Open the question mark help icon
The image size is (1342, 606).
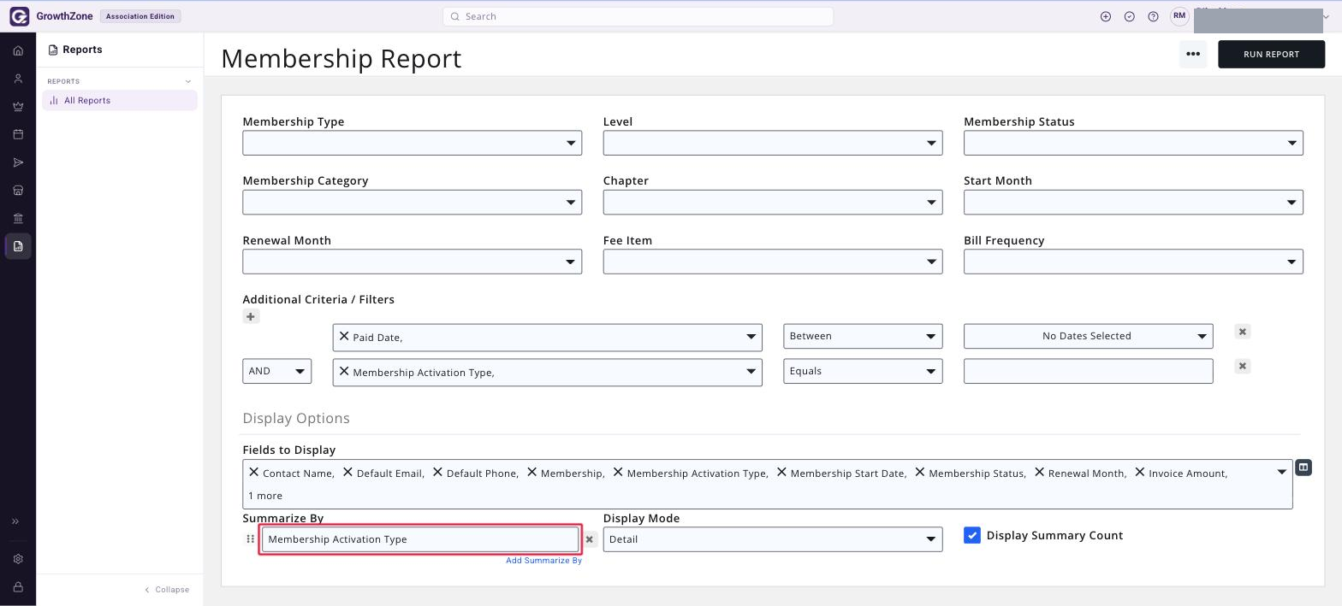(1153, 16)
